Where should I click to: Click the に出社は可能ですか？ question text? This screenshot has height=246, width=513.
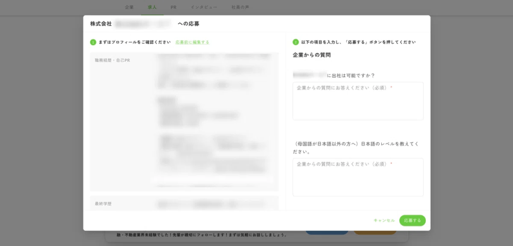pyautogui.click(x=351, y=75)
